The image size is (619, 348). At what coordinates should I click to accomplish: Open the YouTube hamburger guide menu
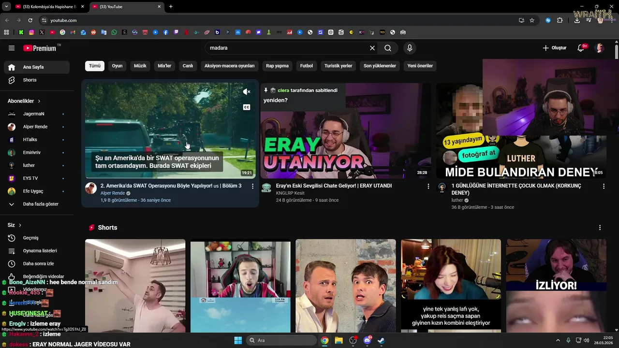[12, 48]
